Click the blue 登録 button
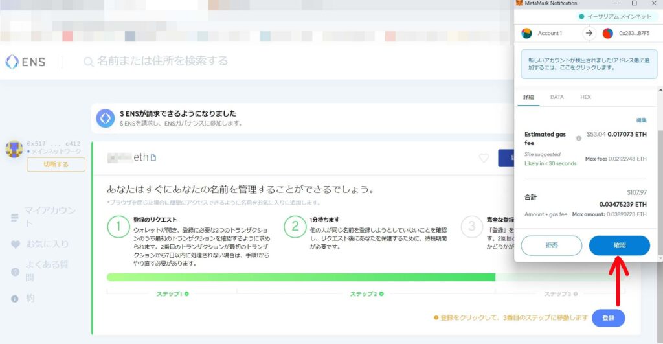Image resolution: width=663 pixels, height=344 pixels. [x=608, y=318]
